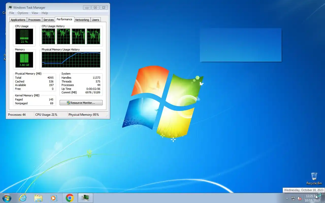
Task: Click the Threads value 575
Action: (x=98, y=81)
